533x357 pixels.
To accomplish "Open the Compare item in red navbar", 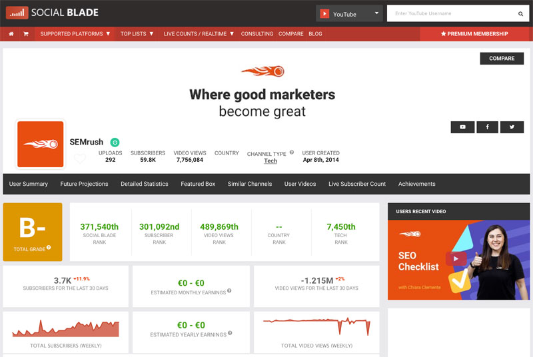I will (291, 34).
